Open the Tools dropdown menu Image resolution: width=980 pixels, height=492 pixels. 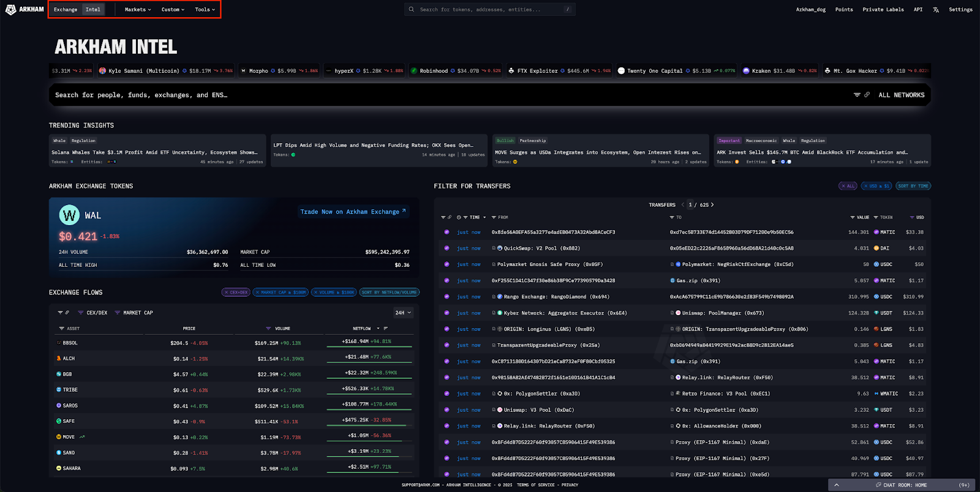(205, 10)
